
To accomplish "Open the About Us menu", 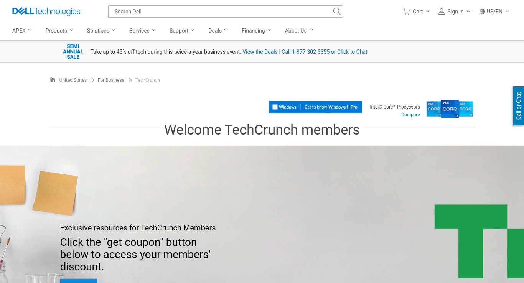I will coord(299,31).
